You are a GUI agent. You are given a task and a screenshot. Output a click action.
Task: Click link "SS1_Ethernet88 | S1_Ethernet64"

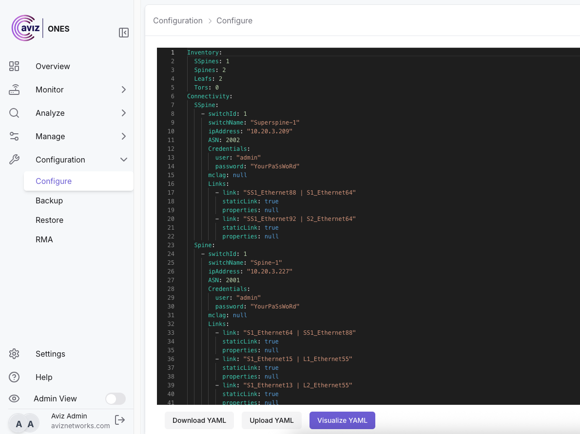(x=300, y=193)
